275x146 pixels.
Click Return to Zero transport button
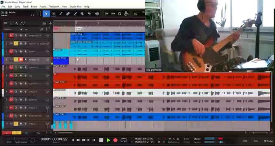[94, 140]
